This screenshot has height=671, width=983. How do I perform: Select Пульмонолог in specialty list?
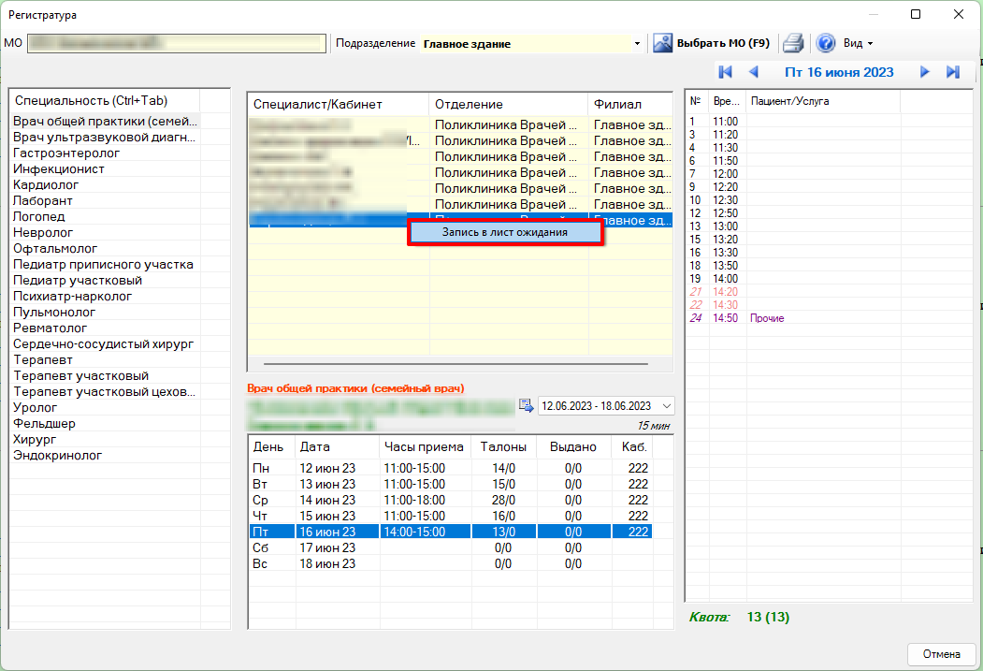[x=106, y=312]
